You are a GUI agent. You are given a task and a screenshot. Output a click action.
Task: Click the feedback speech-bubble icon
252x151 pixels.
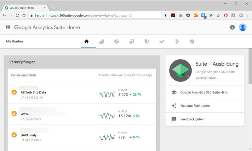(174, 119)
